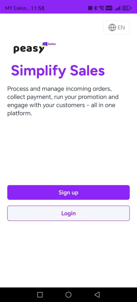Click the globe icon in language selector

(x=112, y=27)
